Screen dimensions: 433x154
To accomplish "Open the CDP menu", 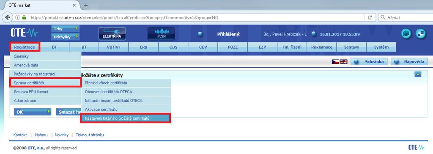I will [203, 47].
